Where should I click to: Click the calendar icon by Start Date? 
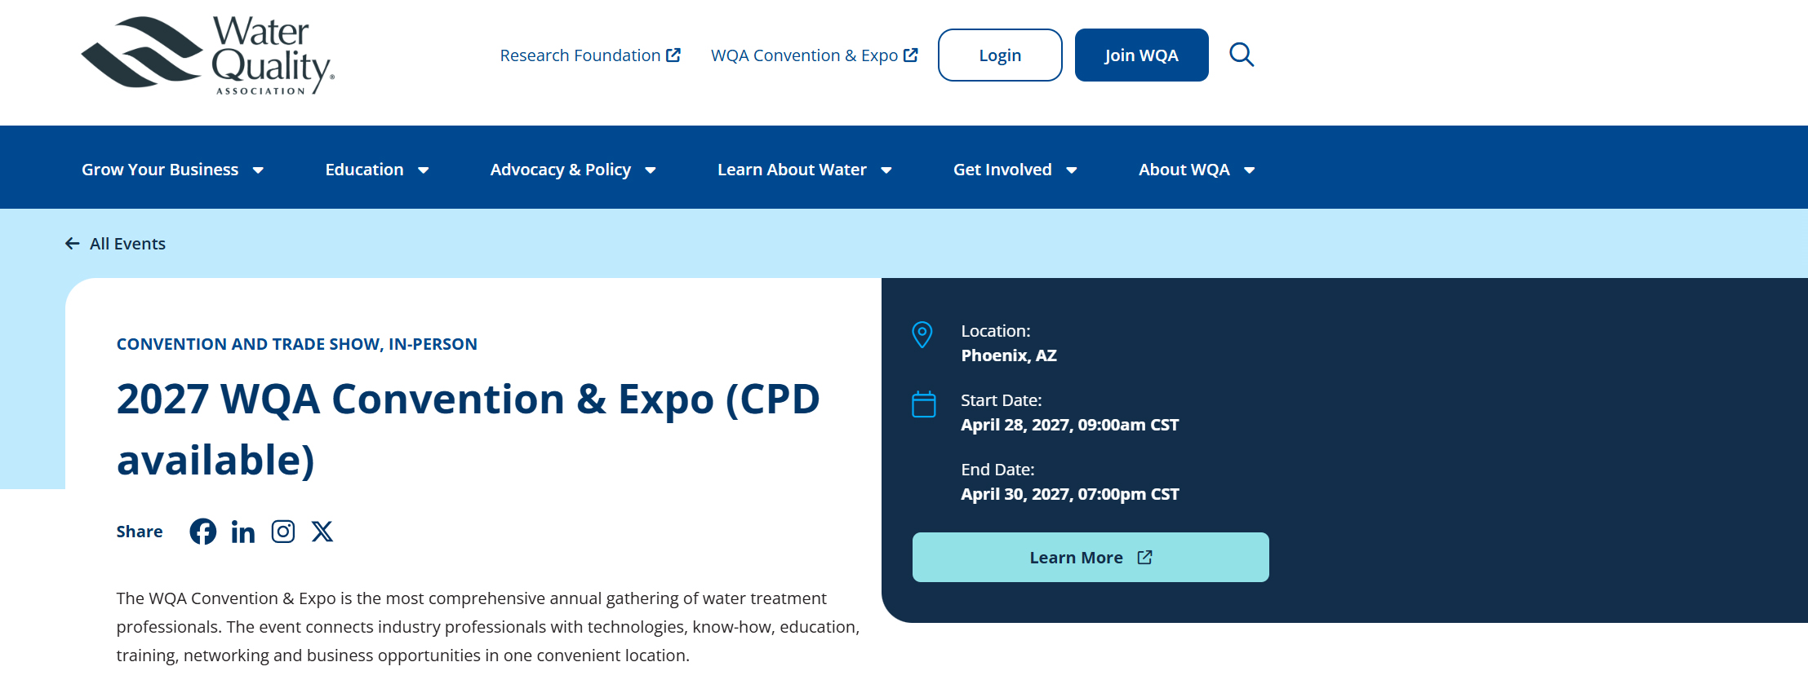(924, 404)
